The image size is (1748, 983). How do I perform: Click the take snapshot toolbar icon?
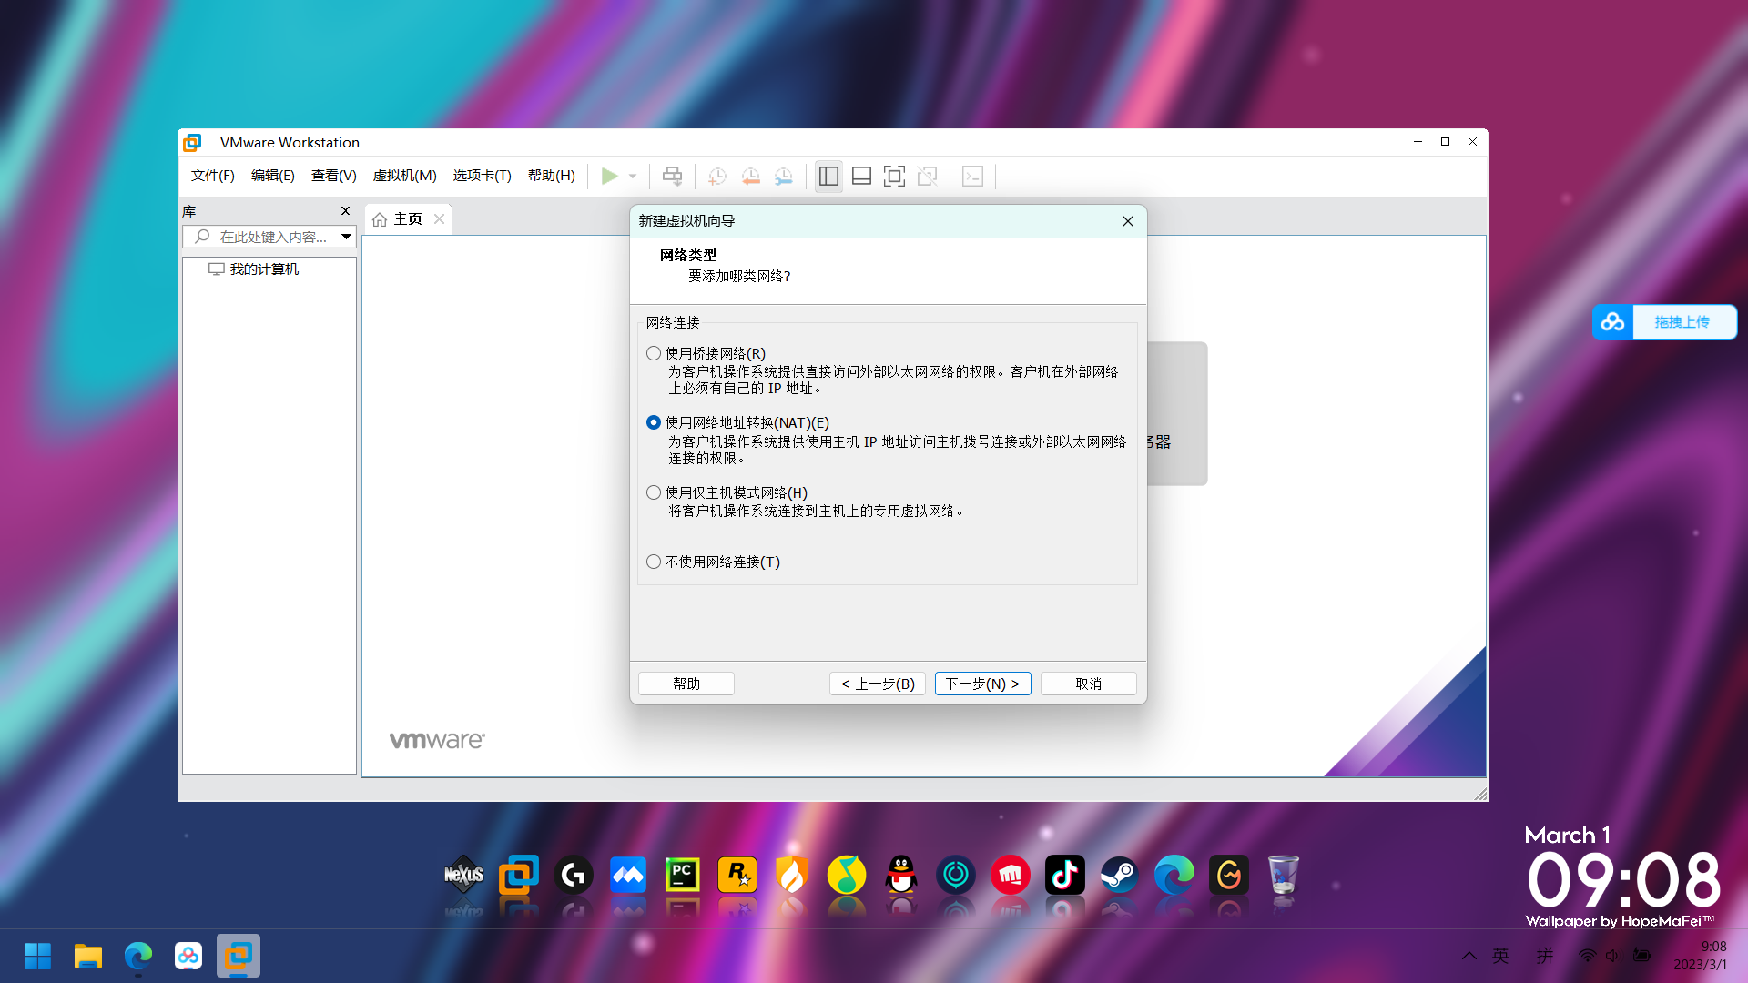(x=716, y=177)
